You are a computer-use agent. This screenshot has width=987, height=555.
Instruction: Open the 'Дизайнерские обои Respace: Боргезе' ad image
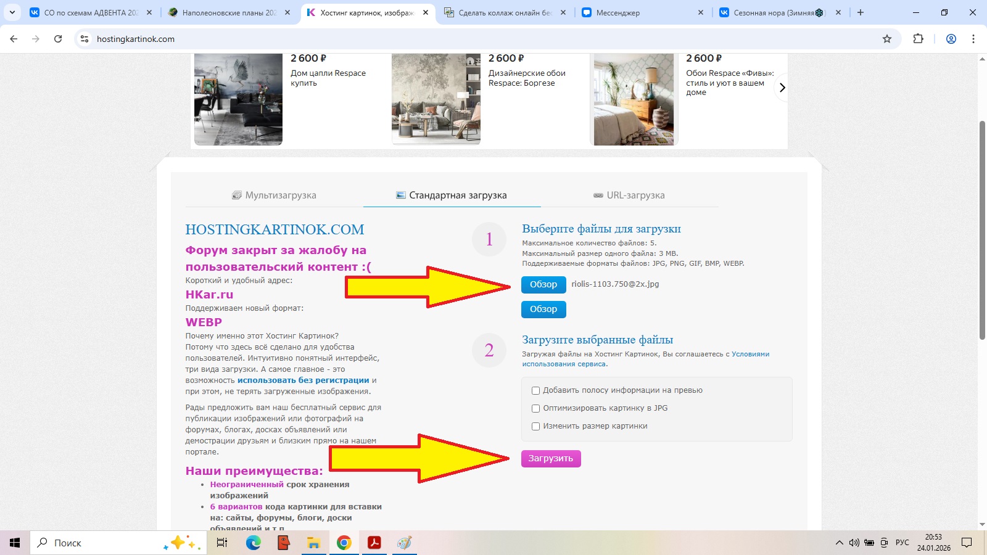click(x=436, y=99)
